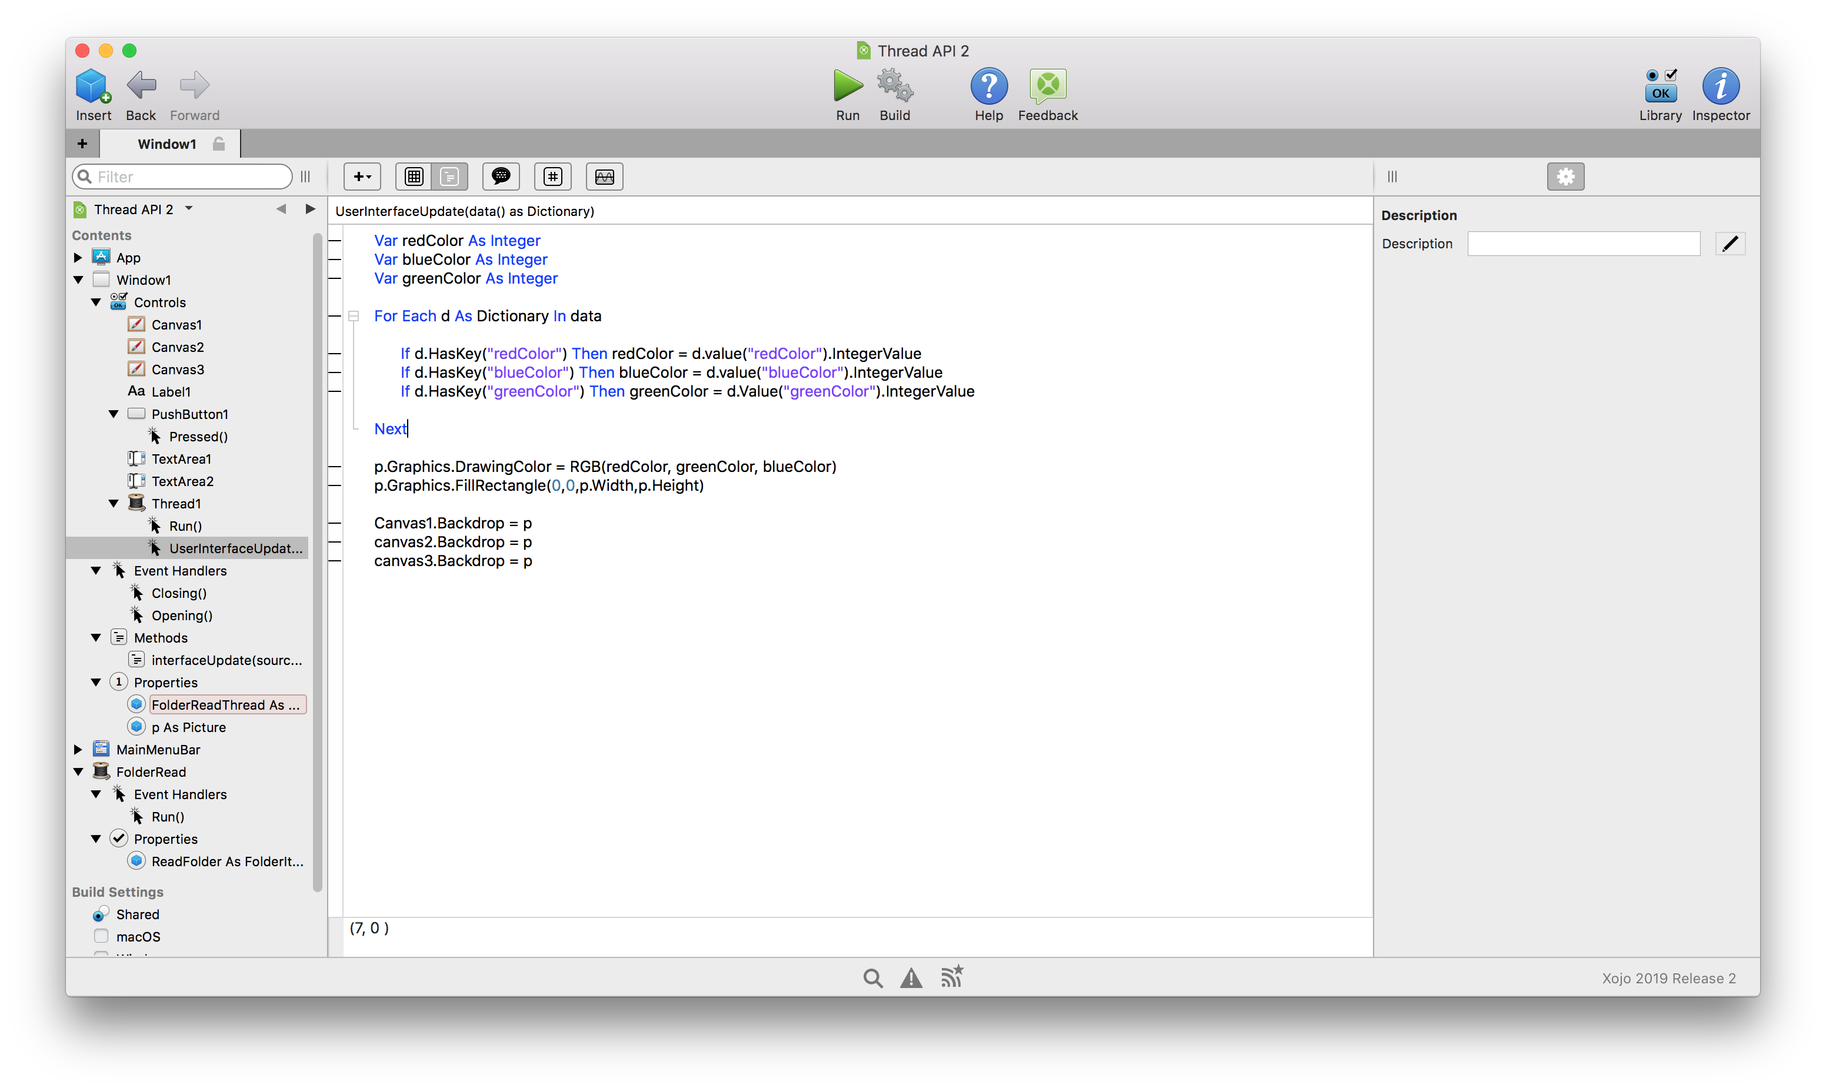This screenshot has height=1091, width=1826.
Task: Select Label1 control
Action: pyautogui.click(x=171, y=392)
